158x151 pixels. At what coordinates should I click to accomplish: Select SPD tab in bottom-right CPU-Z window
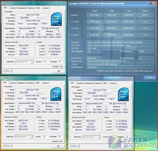point(105,83)
